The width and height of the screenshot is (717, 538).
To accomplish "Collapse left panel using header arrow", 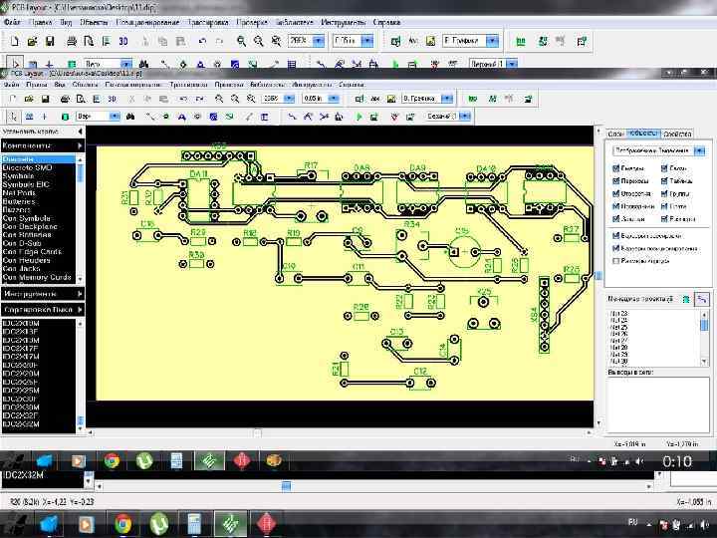I will click(80, 132).
